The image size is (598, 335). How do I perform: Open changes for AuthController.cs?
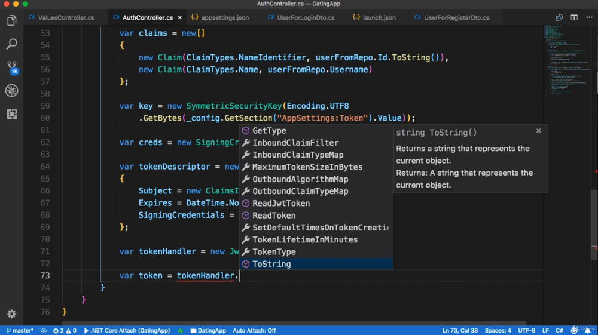pyautogui.click(x=559, y=17)
